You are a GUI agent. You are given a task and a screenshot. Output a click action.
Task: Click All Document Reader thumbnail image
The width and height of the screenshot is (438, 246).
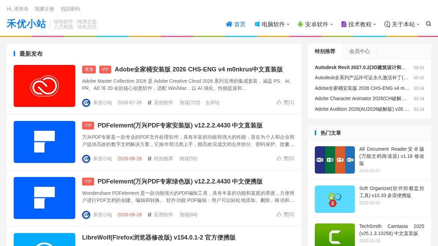coord(335,160)
